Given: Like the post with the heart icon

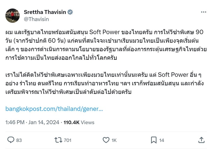Looking at the screenshot, I should (x=106, y=140).
